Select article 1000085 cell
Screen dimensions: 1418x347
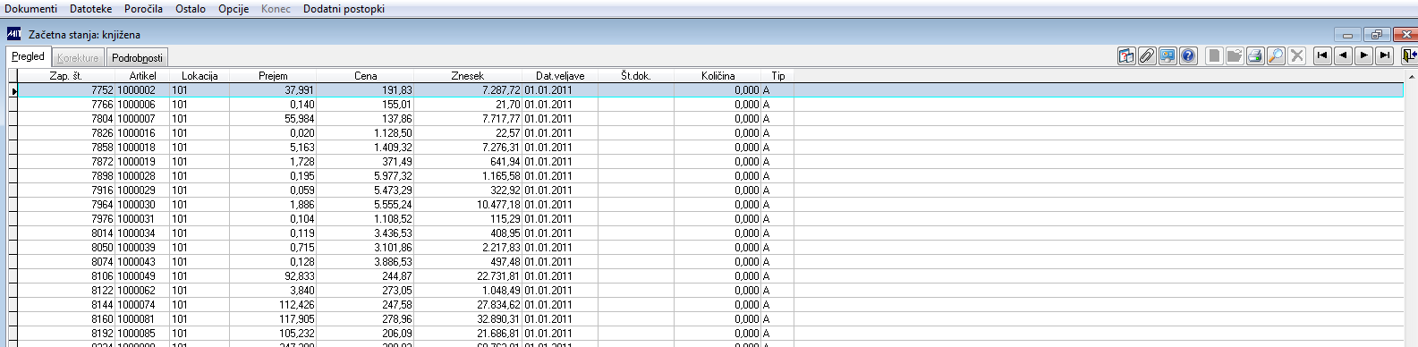[143, 334]
